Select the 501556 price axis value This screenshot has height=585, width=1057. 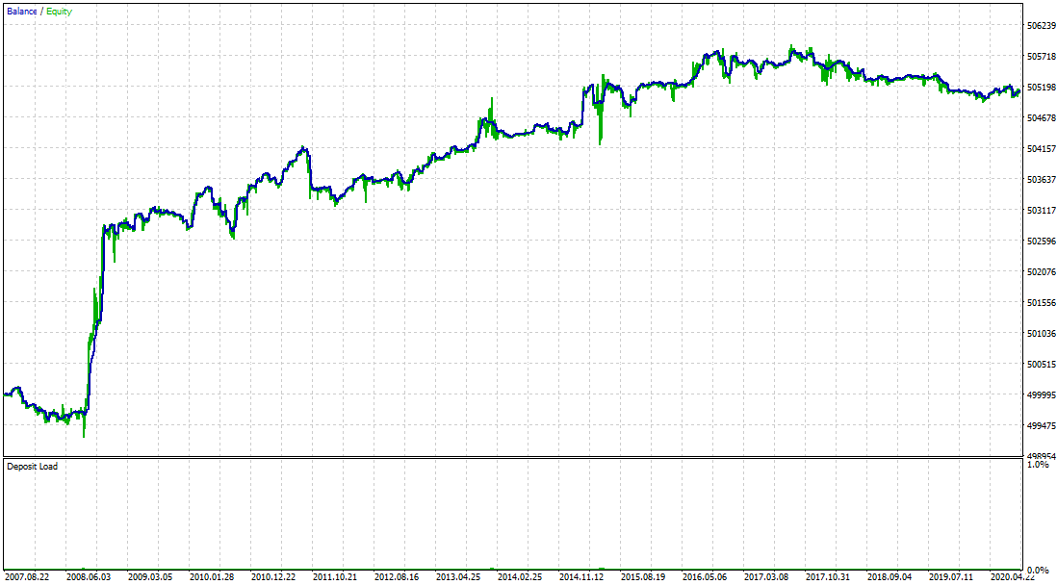(1041, 303)
